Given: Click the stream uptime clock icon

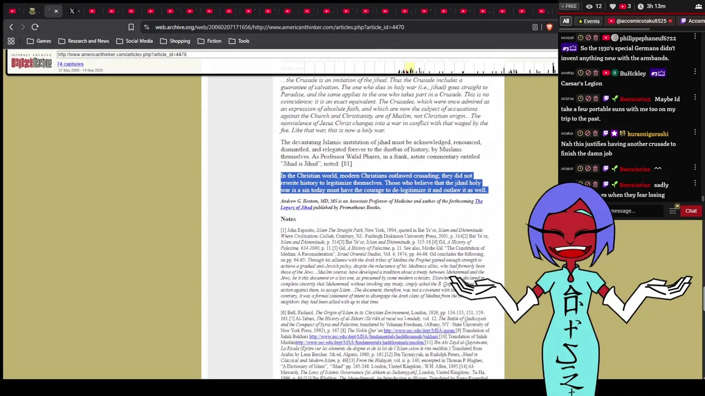Looking at the screenshot, I should (x=641, y=6).
